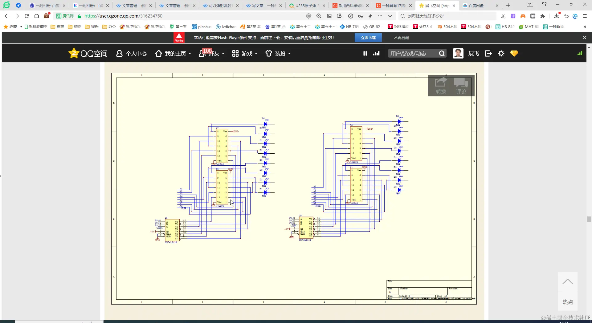
Task: Close the Flash Player warning bar
Action: 585,38
